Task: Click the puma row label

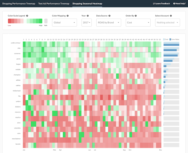Action: [x=19, y=59]
